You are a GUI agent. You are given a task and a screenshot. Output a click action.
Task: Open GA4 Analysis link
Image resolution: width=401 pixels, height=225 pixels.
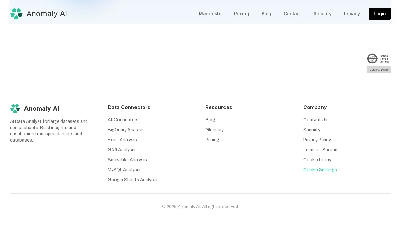click(x=121, y=150)
